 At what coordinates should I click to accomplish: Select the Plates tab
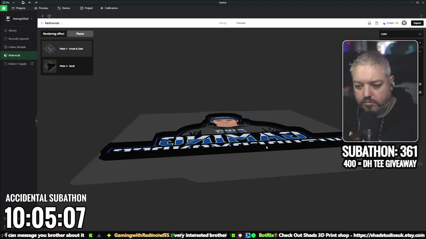point(80,34)
